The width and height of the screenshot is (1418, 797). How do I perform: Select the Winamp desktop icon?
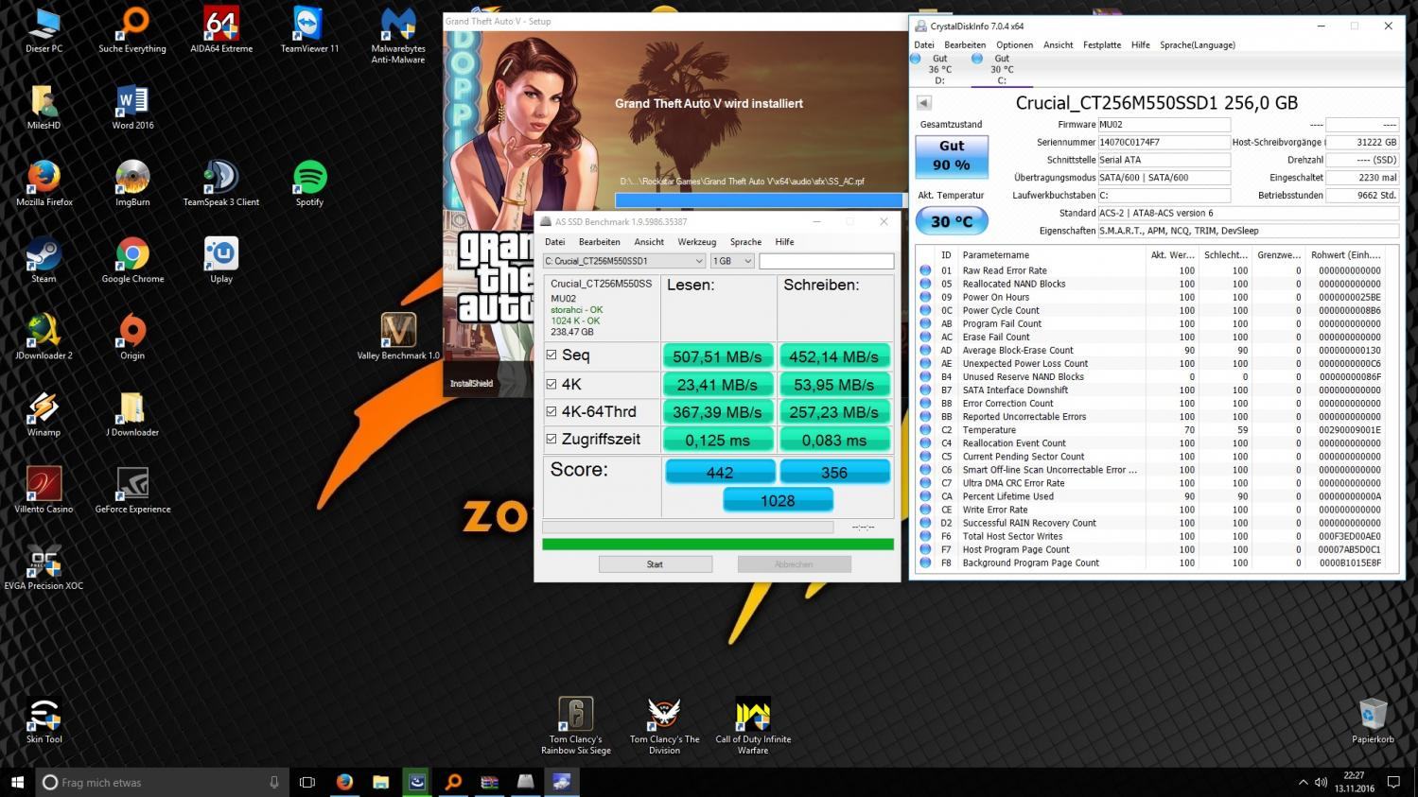point(44,414)
